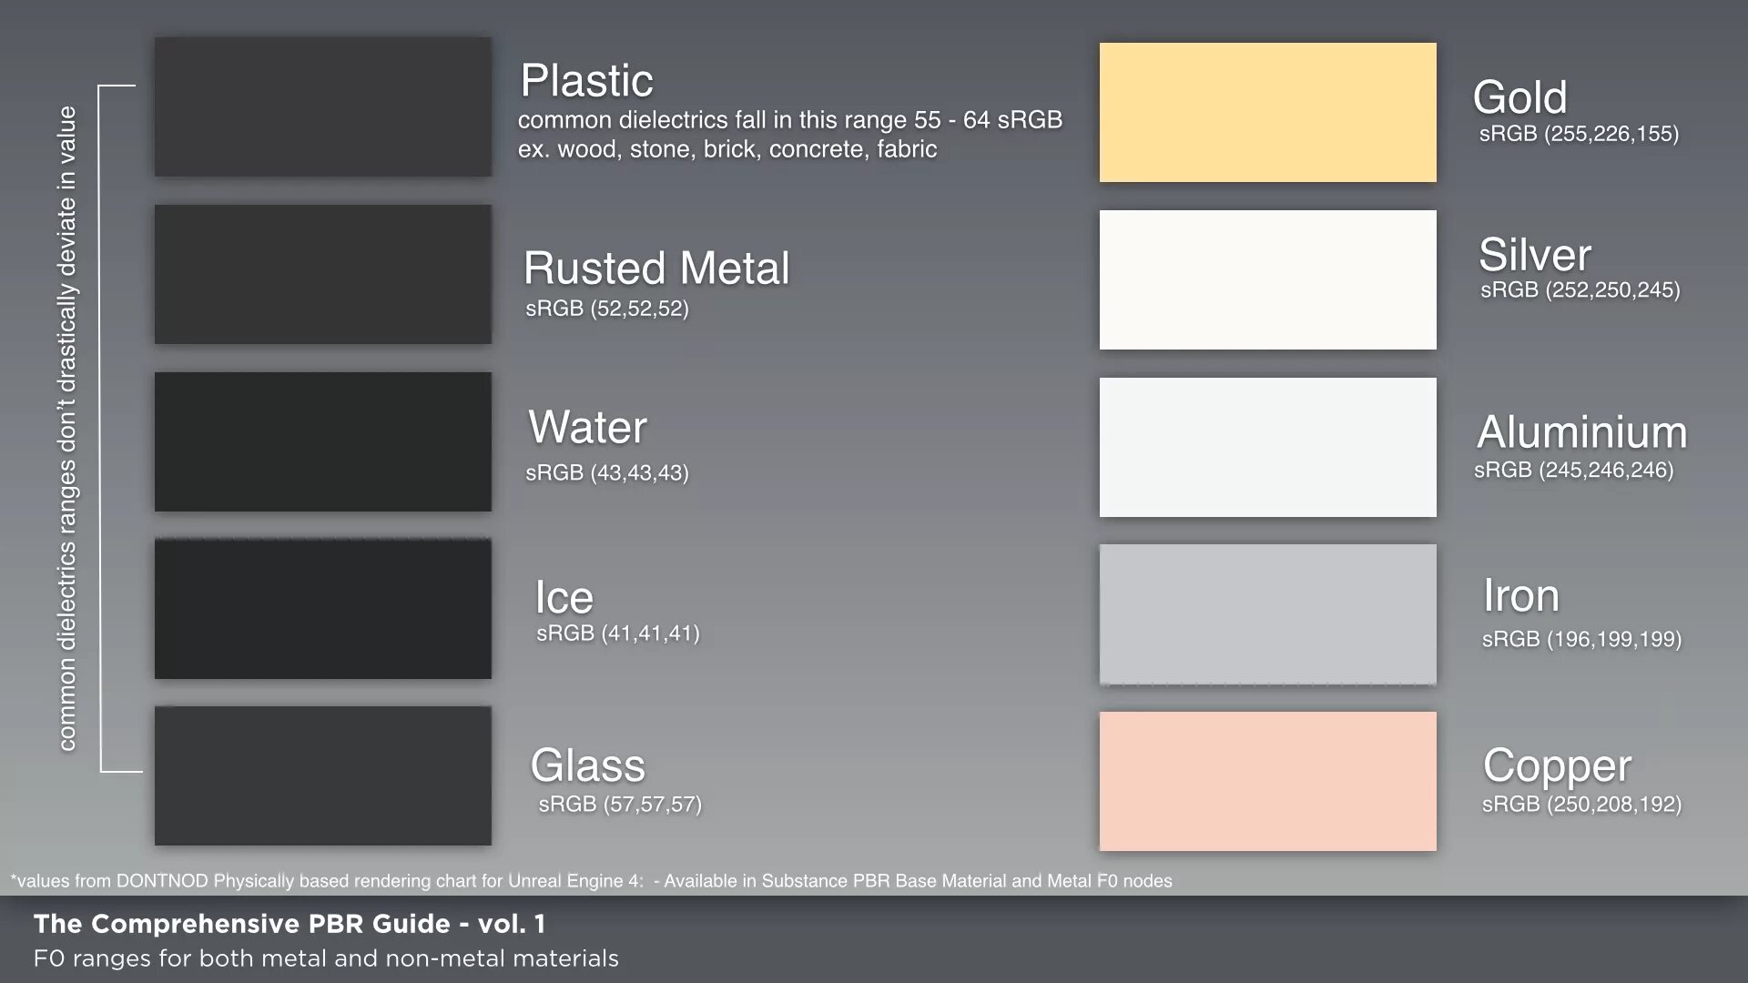The width and height of the screenshot is (1748, 983).
Task: Click The Comprehensive PBR Guide title
Action: (x=290, y=924)
